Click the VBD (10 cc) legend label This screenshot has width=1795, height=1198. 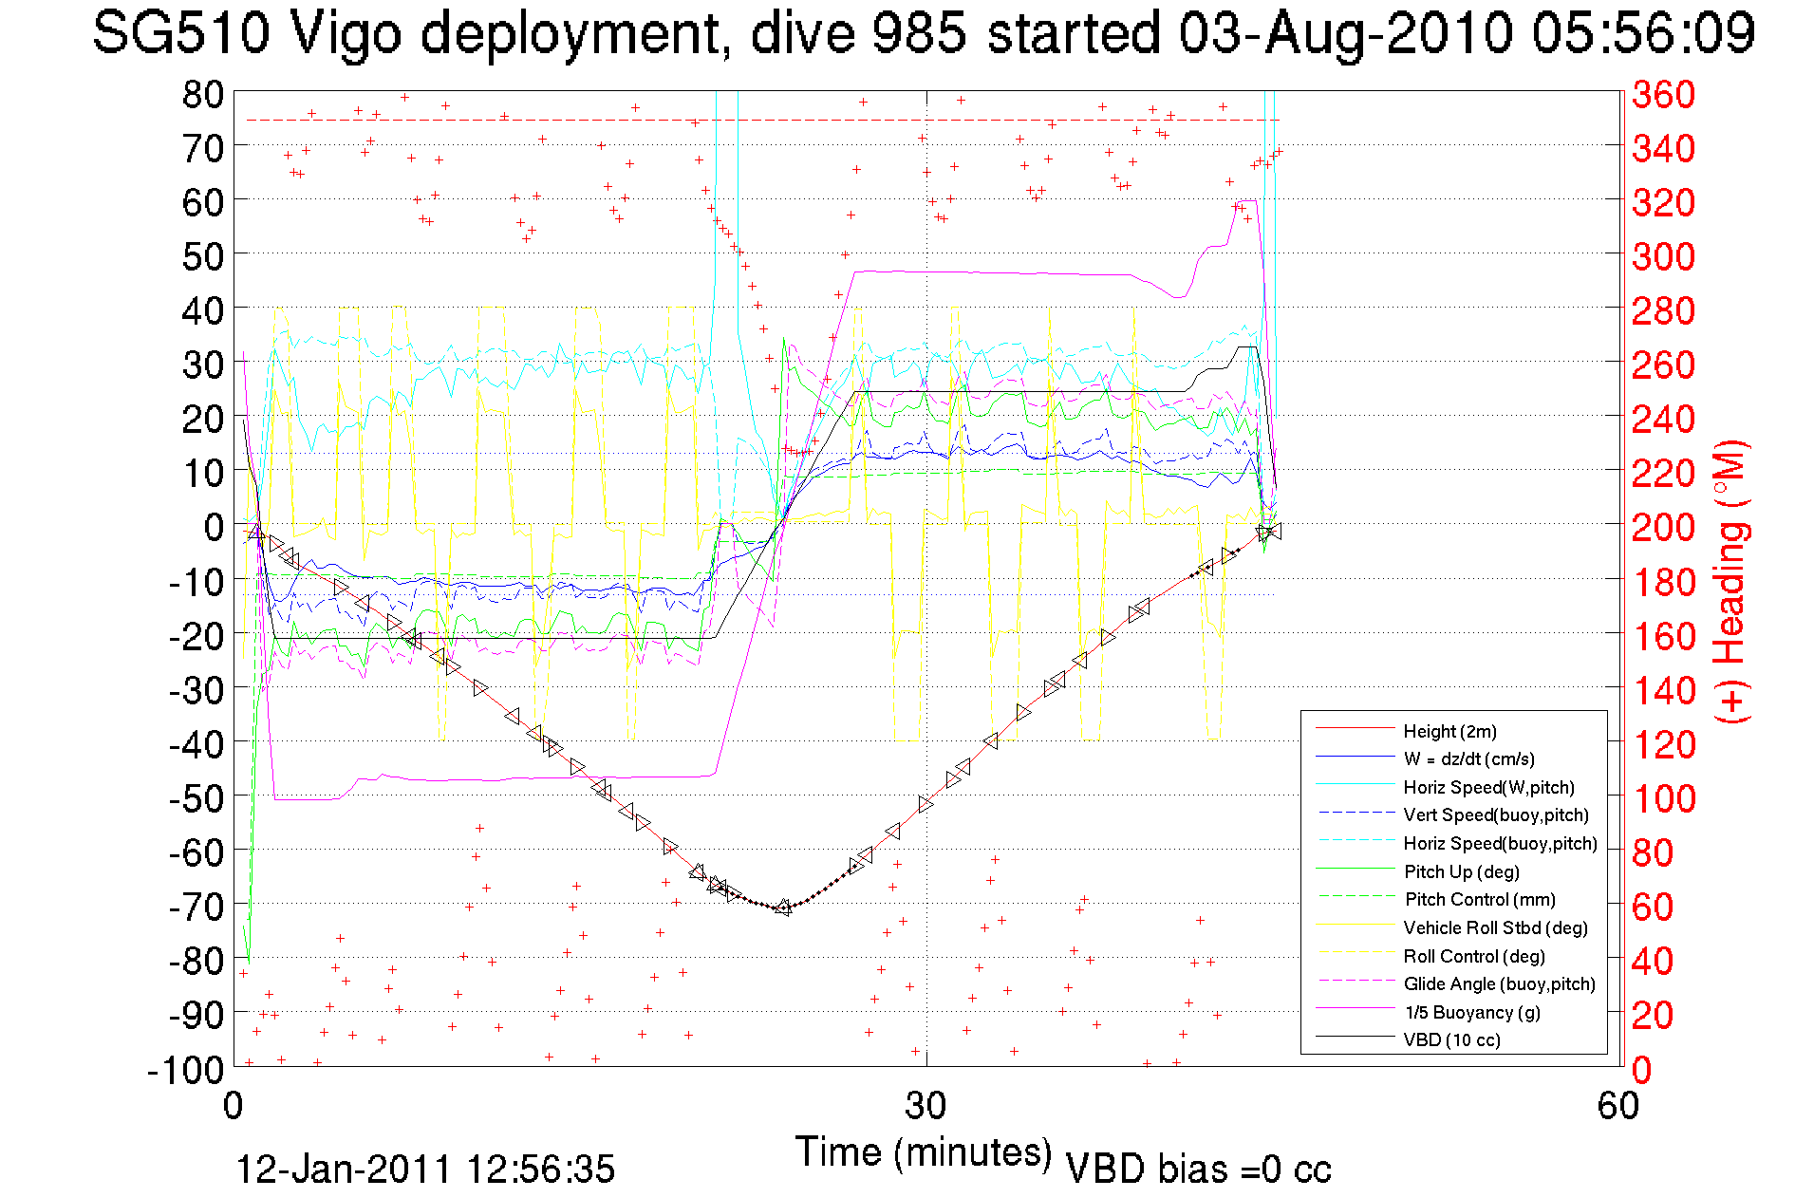1451,1040
